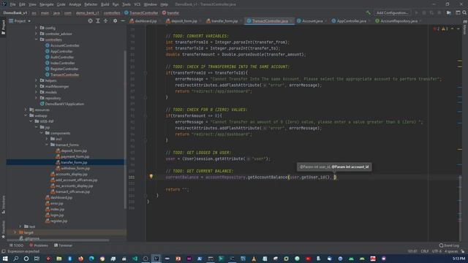Expand the target folder
Viewport: 468px width, 263px height.
(15, 232)
